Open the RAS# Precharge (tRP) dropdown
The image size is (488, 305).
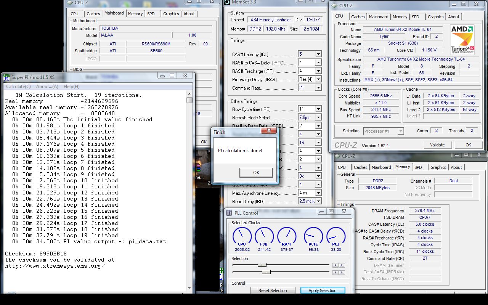pyautogui.click(x=318, y=71)
